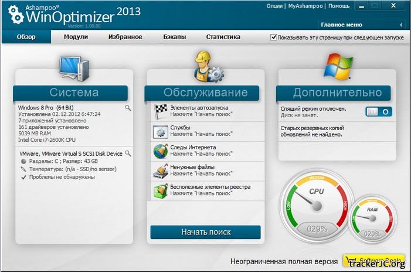
Task: Click the CPU usage gauge
Action: (x=317, y=206)
